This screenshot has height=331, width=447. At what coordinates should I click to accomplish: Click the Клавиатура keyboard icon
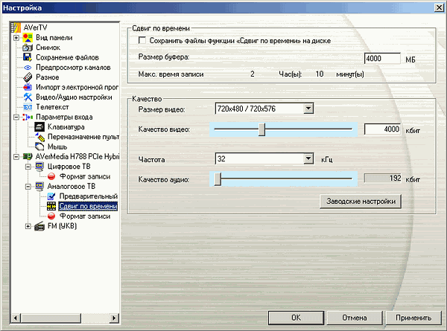coord(39,127)
